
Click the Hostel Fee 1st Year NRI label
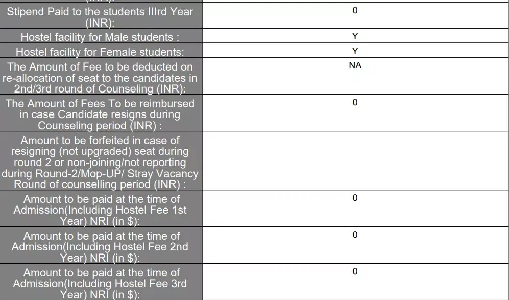tap(100, 210)
